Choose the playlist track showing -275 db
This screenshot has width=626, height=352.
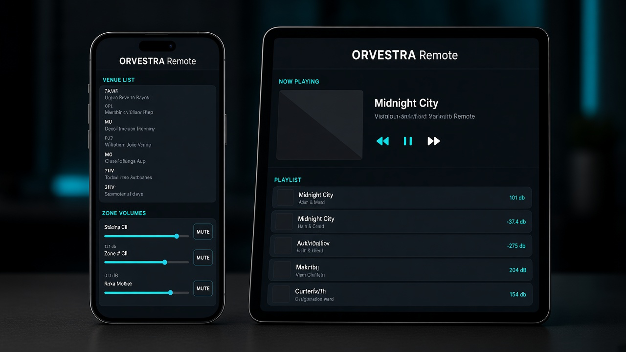(401, 245)
